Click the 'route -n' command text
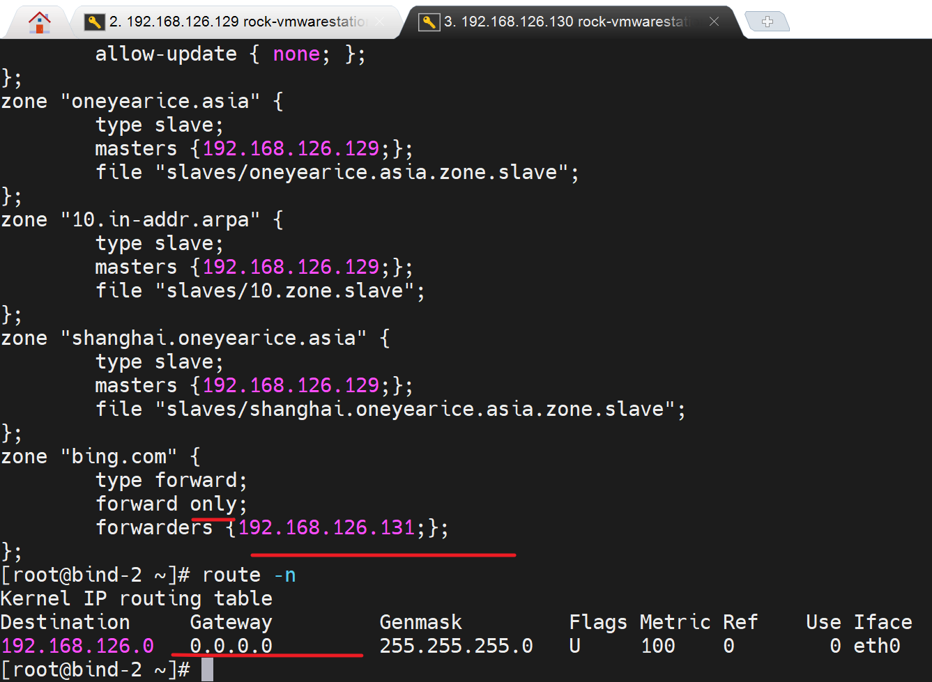This screenshot has height=682, width=932. pos(249,575)
